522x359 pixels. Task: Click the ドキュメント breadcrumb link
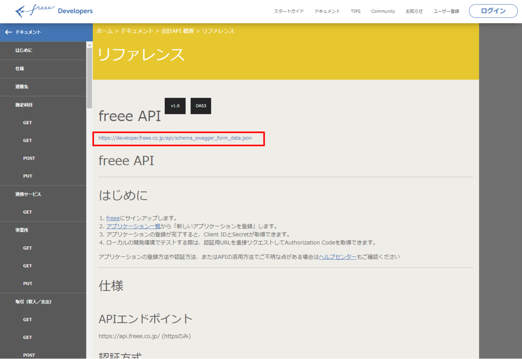pyautogui.click(x=137, y=31)
